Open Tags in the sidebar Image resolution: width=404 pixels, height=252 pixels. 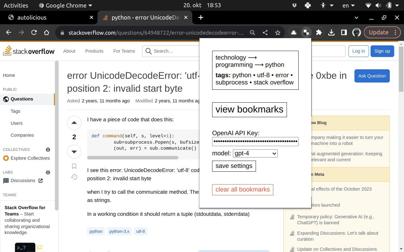coord(15,111)
